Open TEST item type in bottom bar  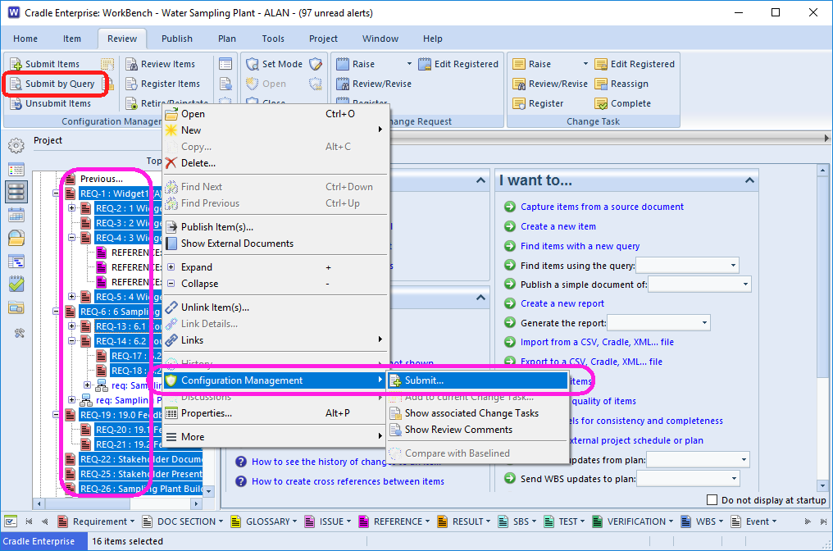pos(563,521)
